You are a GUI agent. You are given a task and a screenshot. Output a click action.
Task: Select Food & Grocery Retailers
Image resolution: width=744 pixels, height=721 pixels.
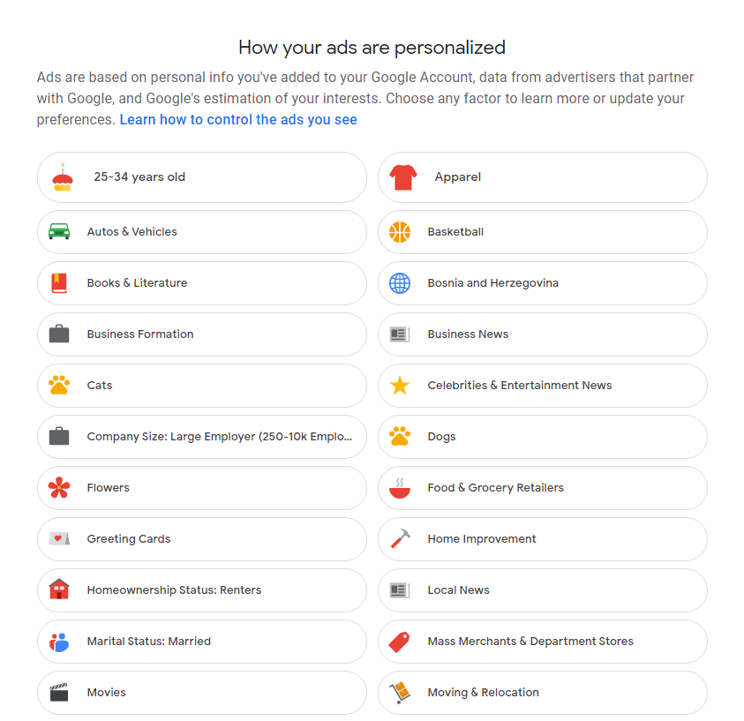coord(542,488)
